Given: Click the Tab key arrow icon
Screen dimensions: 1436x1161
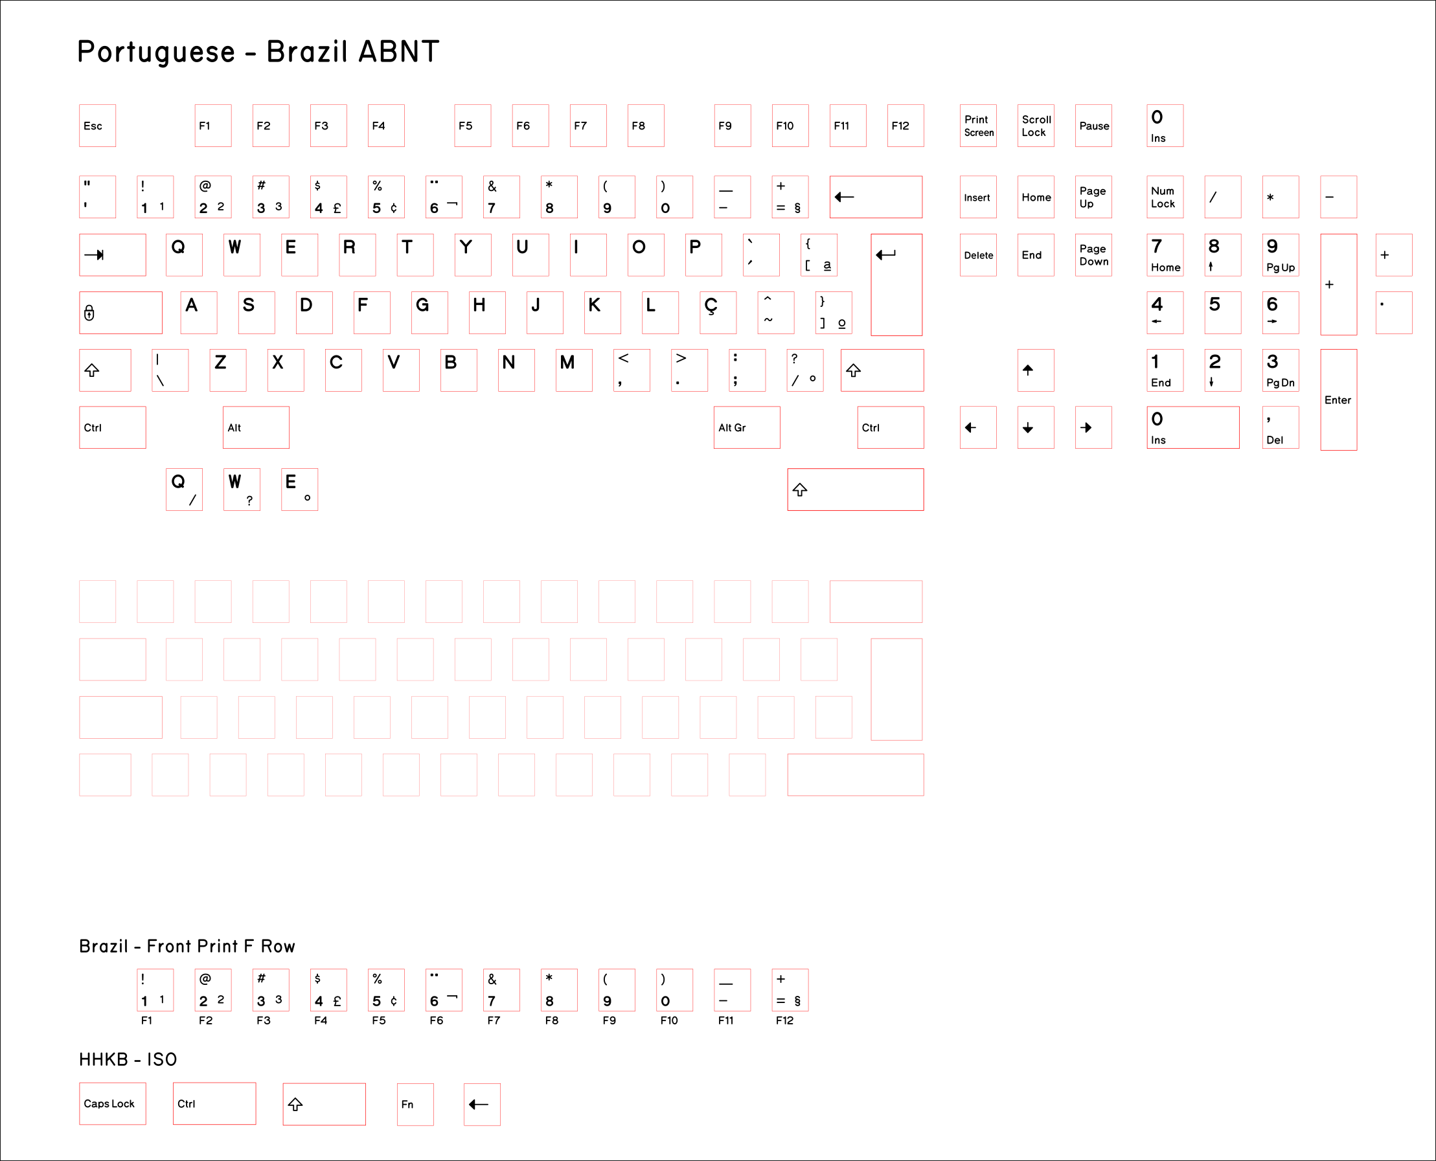Looking at the screenshot, I should pyautogui.click(x=95, y=255).
